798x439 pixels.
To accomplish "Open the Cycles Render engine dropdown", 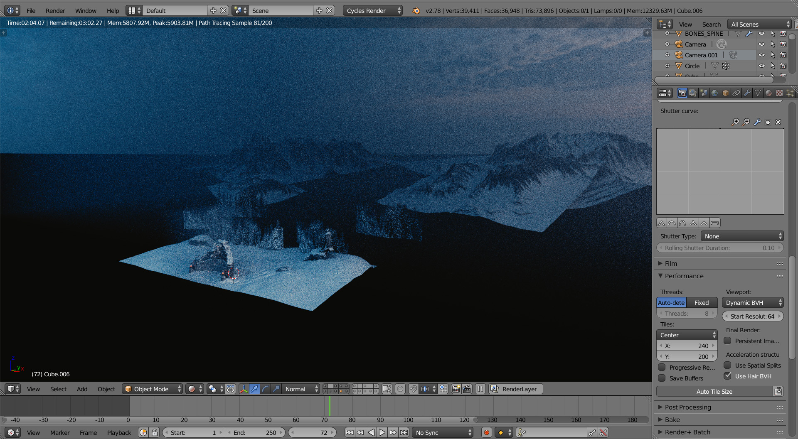I will [x=373, y=10].
